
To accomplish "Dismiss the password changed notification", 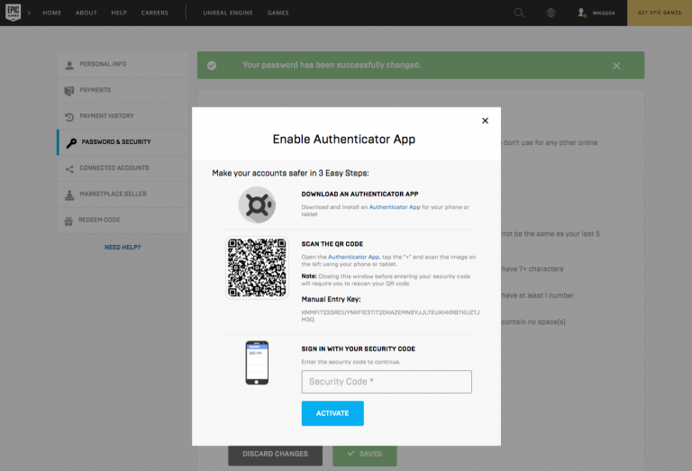I will click(616, 66).
